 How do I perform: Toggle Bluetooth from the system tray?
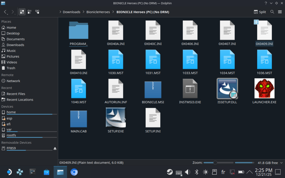(x=196, y=172)
